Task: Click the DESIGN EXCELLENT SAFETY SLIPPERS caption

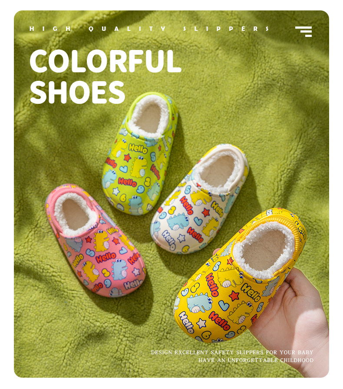Action: [232, 352]
